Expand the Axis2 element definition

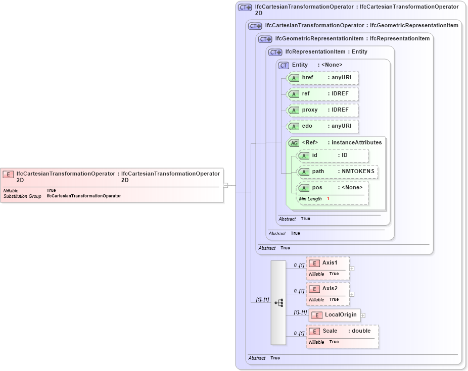pyautogui.click(x=351, y=294)
